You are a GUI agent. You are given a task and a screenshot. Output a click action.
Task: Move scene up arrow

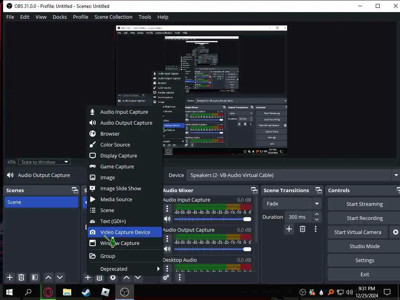(x=48, y=277)
